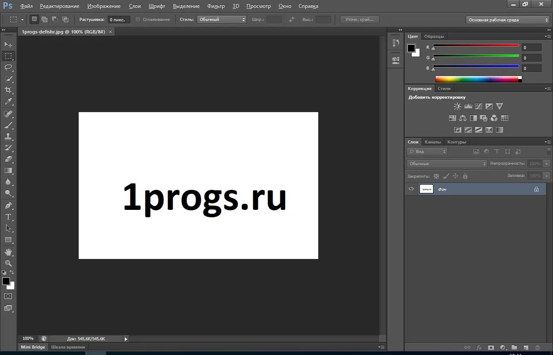Image resolution: width=553 pixels, height=355 pixels.
Task: Open the Фильтр menu
Action: (216, 6)
